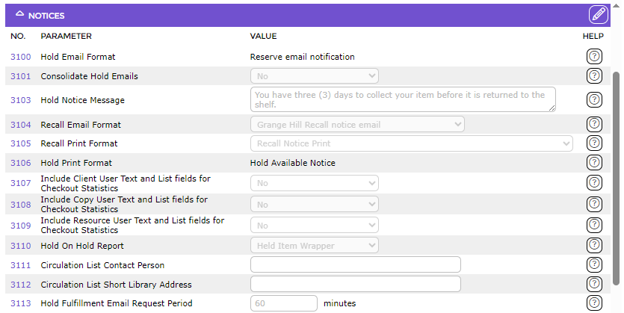Click the vertical scrollbar on the right
This screenshot has width=624, height=313.
click(x=617, y=179)
